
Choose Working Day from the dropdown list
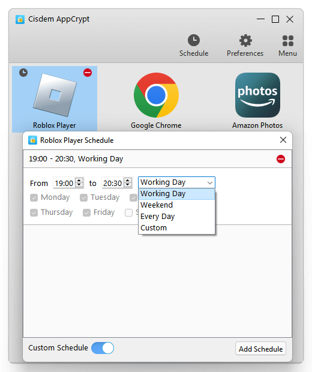tap(176, 194)
